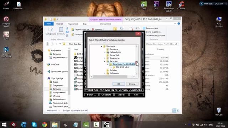Click the Размер column header
228x128 pixels.
click(x=161, y=49)
